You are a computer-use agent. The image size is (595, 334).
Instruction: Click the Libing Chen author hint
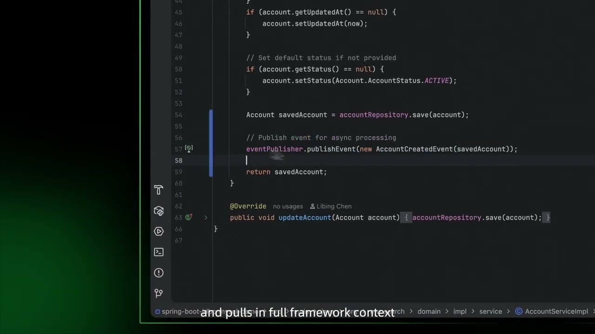click(x=331, y=206)
